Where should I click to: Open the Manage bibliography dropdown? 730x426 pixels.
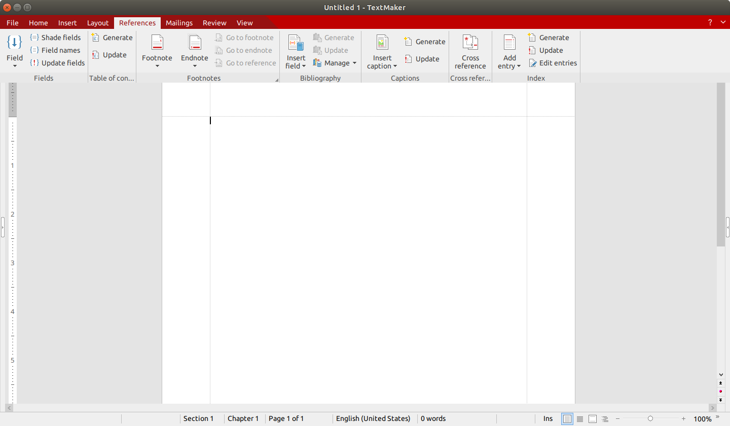[x=335, y=63]
